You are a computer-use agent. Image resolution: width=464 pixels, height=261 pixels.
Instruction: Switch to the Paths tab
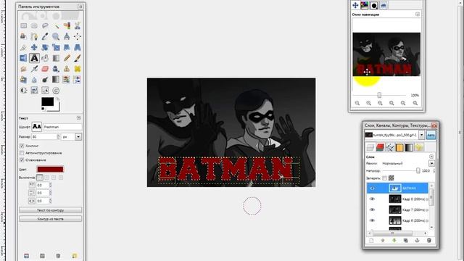[390, 147]
